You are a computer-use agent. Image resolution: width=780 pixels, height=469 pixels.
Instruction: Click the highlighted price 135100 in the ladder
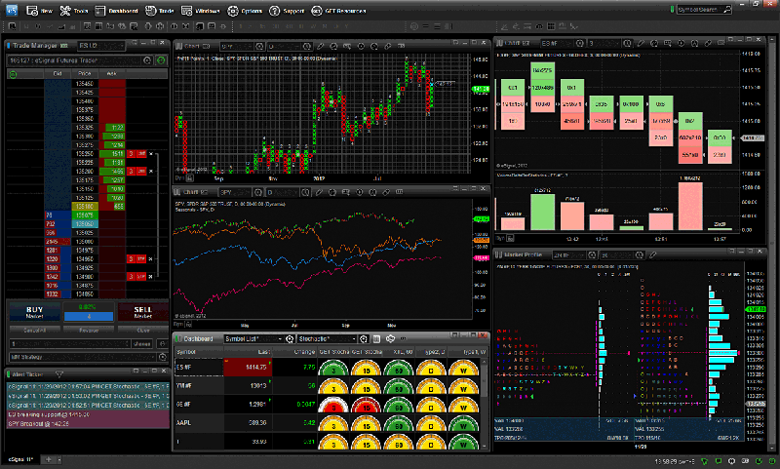pos(85,207)
